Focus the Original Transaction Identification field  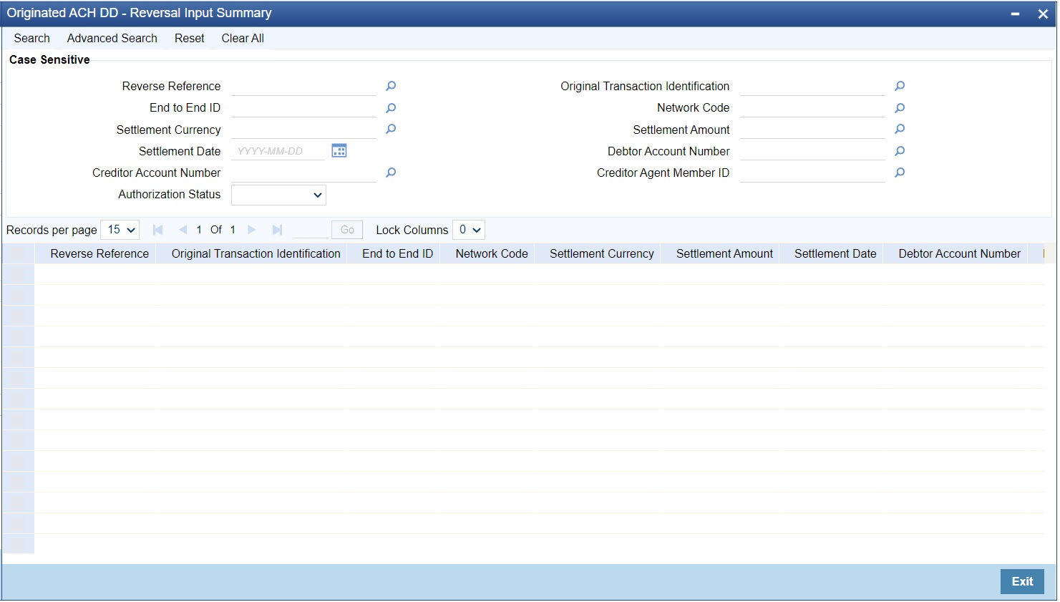pos(812,86)
